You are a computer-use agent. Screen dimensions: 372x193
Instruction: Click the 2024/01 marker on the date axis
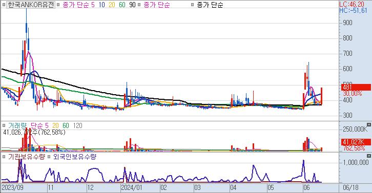[x=132, y=188]
